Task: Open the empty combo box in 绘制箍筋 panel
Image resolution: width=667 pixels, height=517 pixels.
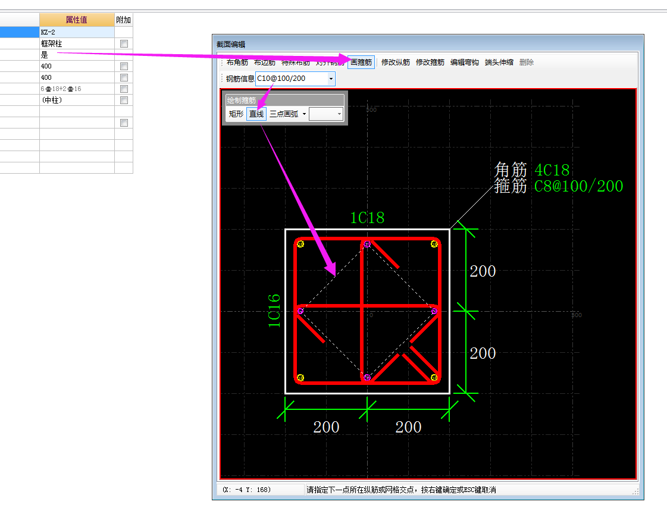Action: pos(326,114)
